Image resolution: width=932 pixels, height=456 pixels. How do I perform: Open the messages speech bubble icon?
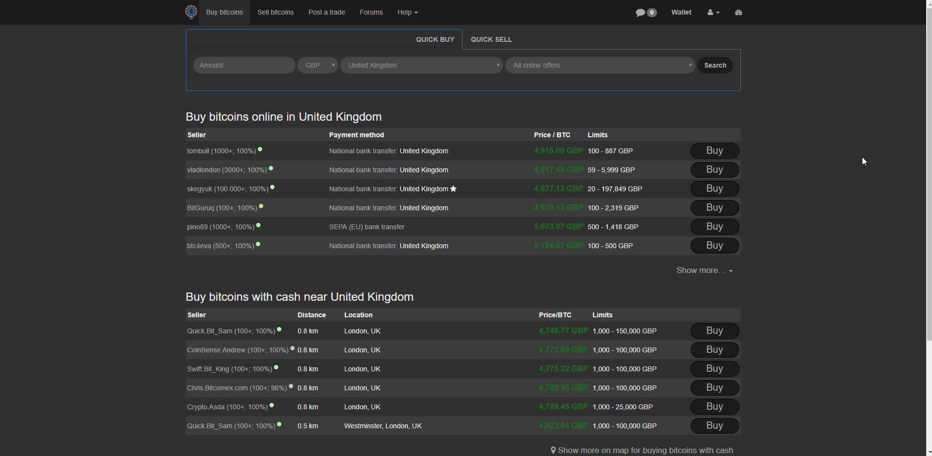click(640, 13)
